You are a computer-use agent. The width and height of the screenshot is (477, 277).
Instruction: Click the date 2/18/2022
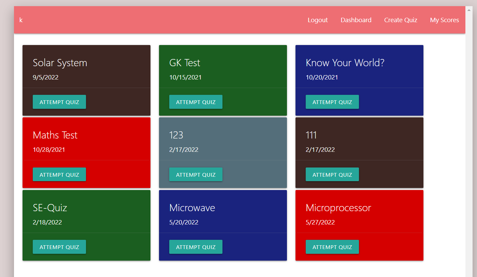click(x=47, y=222)
